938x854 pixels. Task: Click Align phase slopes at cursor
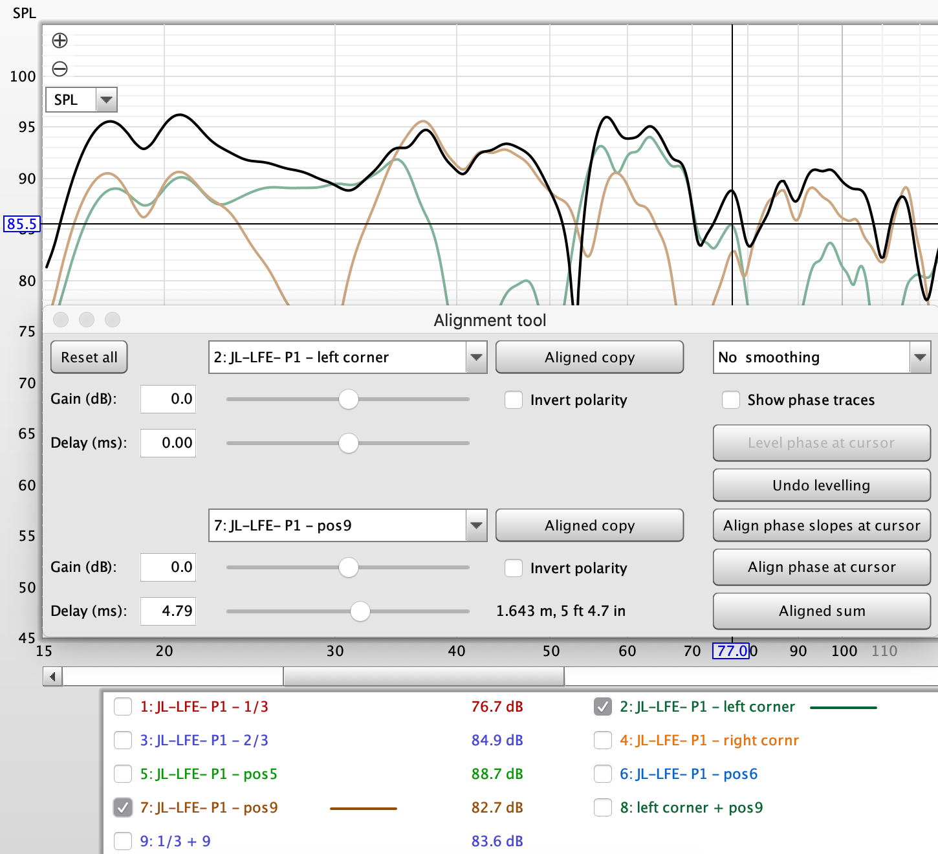point(822,525)
